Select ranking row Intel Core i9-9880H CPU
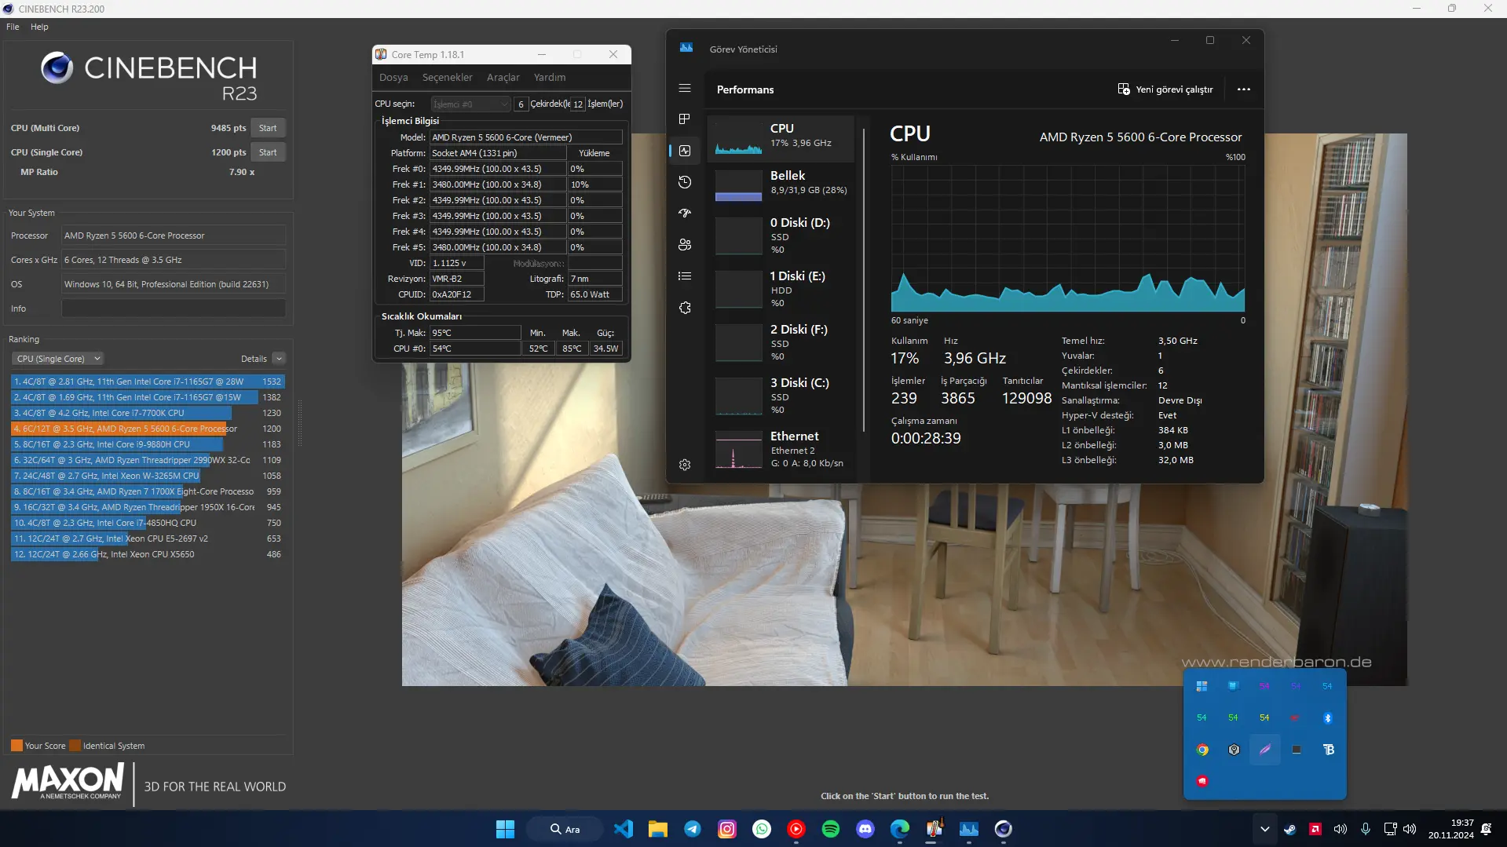Screen dimensions: 1507x847 pos(147,444)
